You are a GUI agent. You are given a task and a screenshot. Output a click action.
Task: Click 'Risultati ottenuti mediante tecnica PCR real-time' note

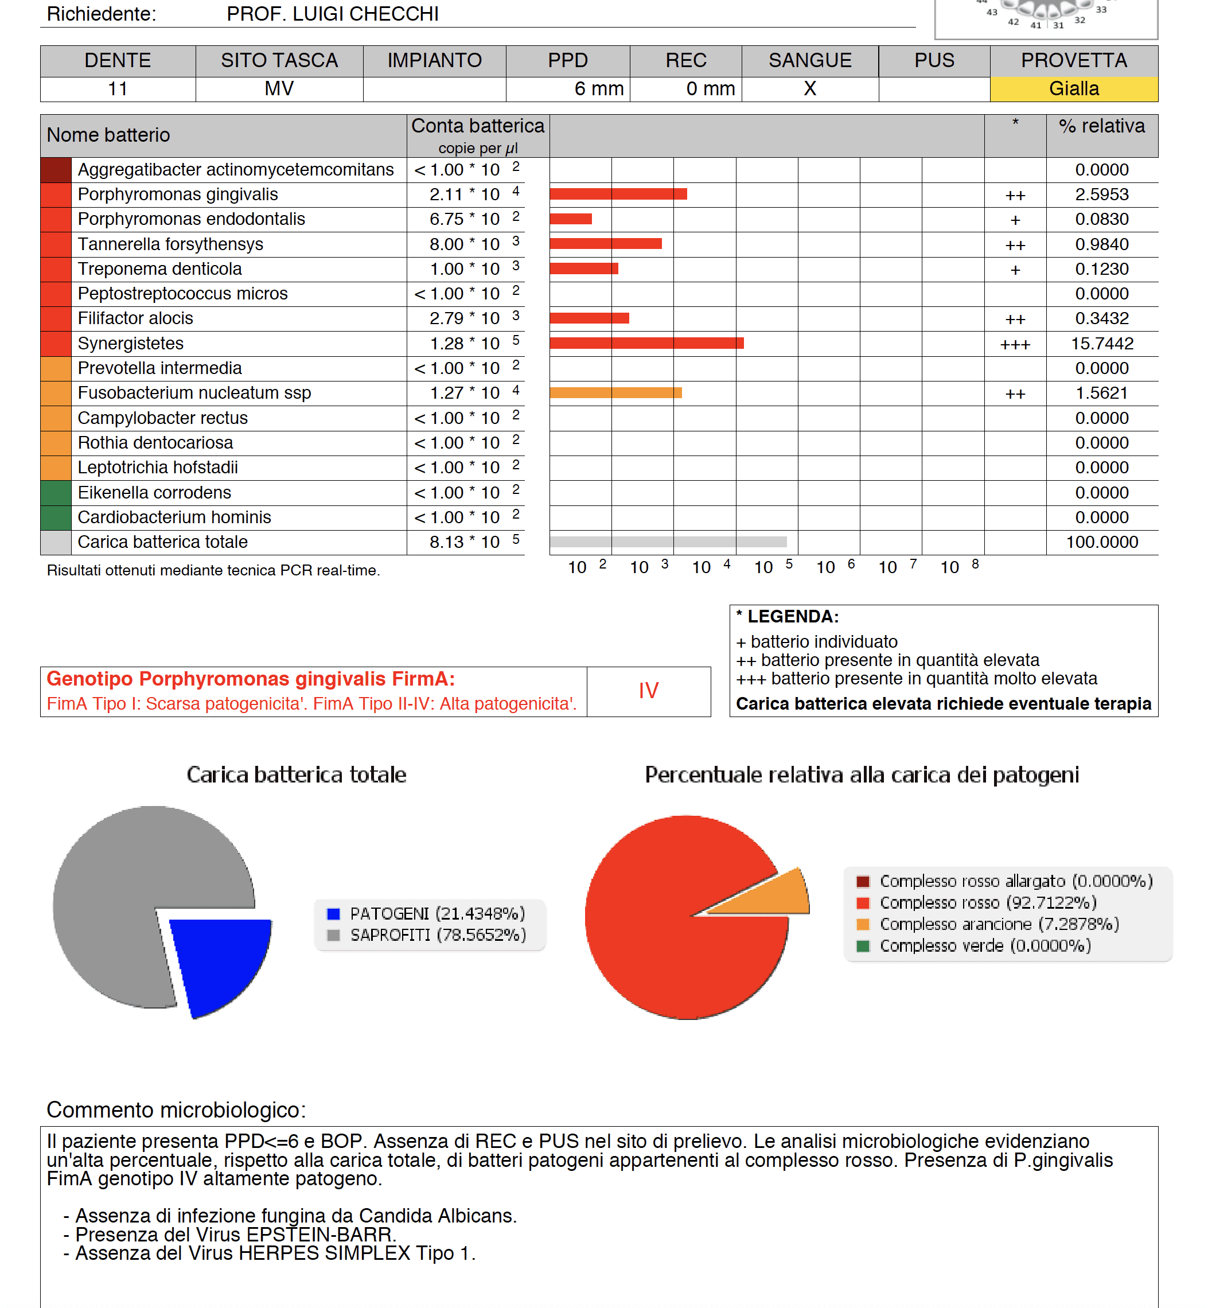point(213,571)
